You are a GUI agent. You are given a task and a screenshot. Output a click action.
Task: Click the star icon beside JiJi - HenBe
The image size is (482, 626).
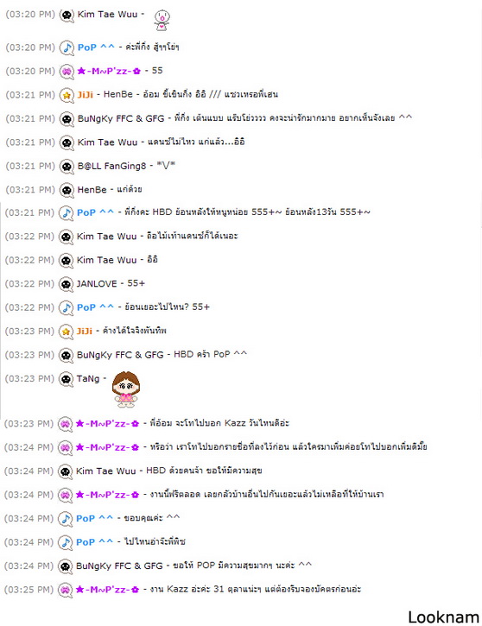pyautogui.click(x=67, y=96)
